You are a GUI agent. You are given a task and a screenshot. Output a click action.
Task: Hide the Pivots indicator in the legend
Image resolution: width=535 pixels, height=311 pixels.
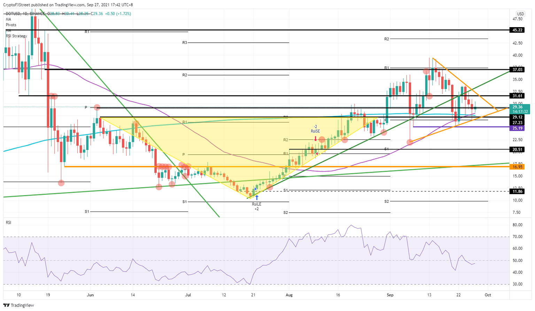[x=10, y=25]
